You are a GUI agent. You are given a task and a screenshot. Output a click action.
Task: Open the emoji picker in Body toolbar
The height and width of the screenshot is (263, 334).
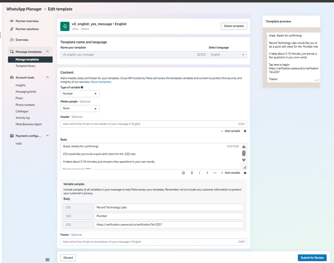pos(183,173)
